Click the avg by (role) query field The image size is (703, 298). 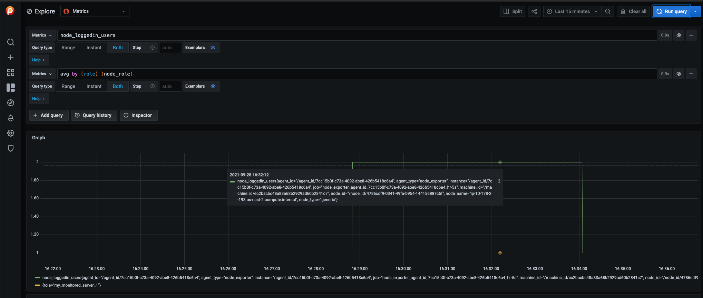[x=357, y=74]
